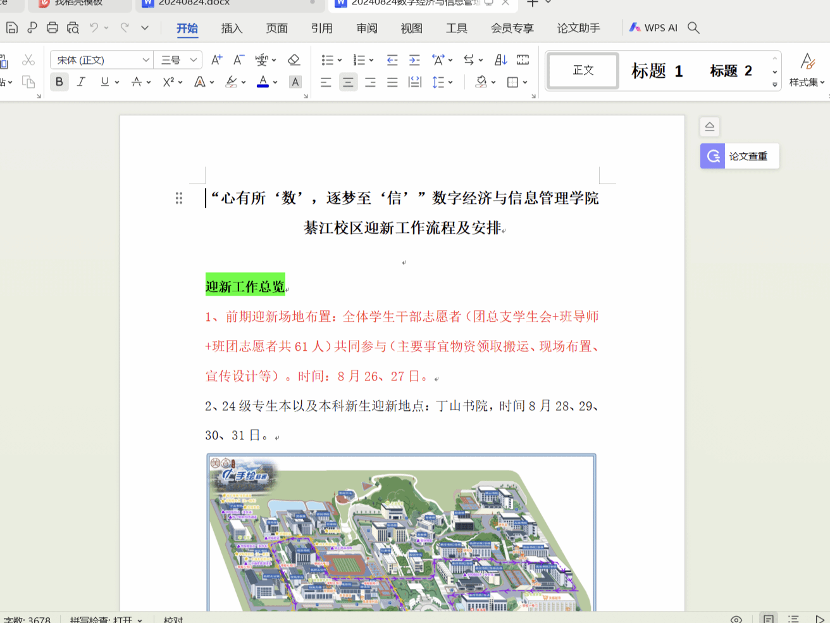Toggle bold formatting
Viewport: 830px width, 623px height.
tap(59, 82)
